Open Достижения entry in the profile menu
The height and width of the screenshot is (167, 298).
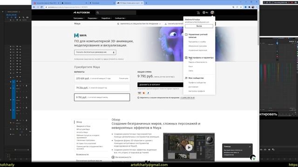click(x=193, y=87)
